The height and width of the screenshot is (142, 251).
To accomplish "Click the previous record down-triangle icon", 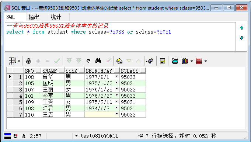I will [129, 61].
